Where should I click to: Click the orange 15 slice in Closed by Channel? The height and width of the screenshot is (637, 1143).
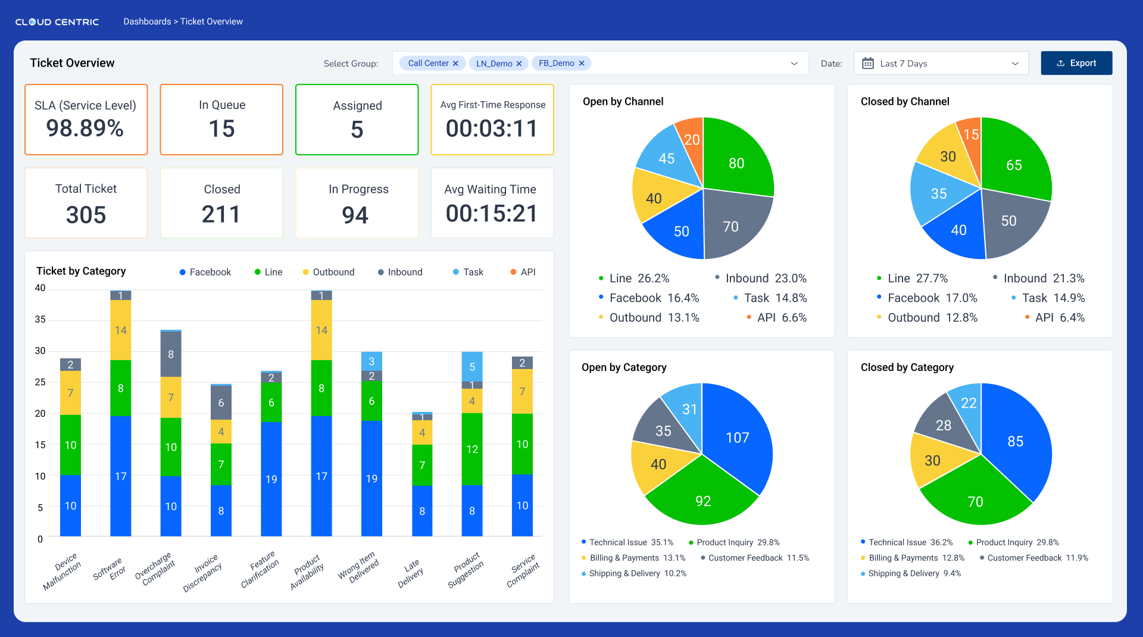click(x=971, y=135)
